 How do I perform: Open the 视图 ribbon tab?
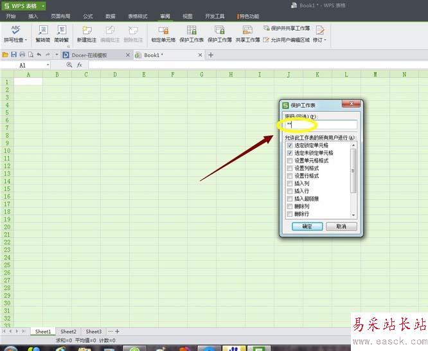[x=188, y=16]
